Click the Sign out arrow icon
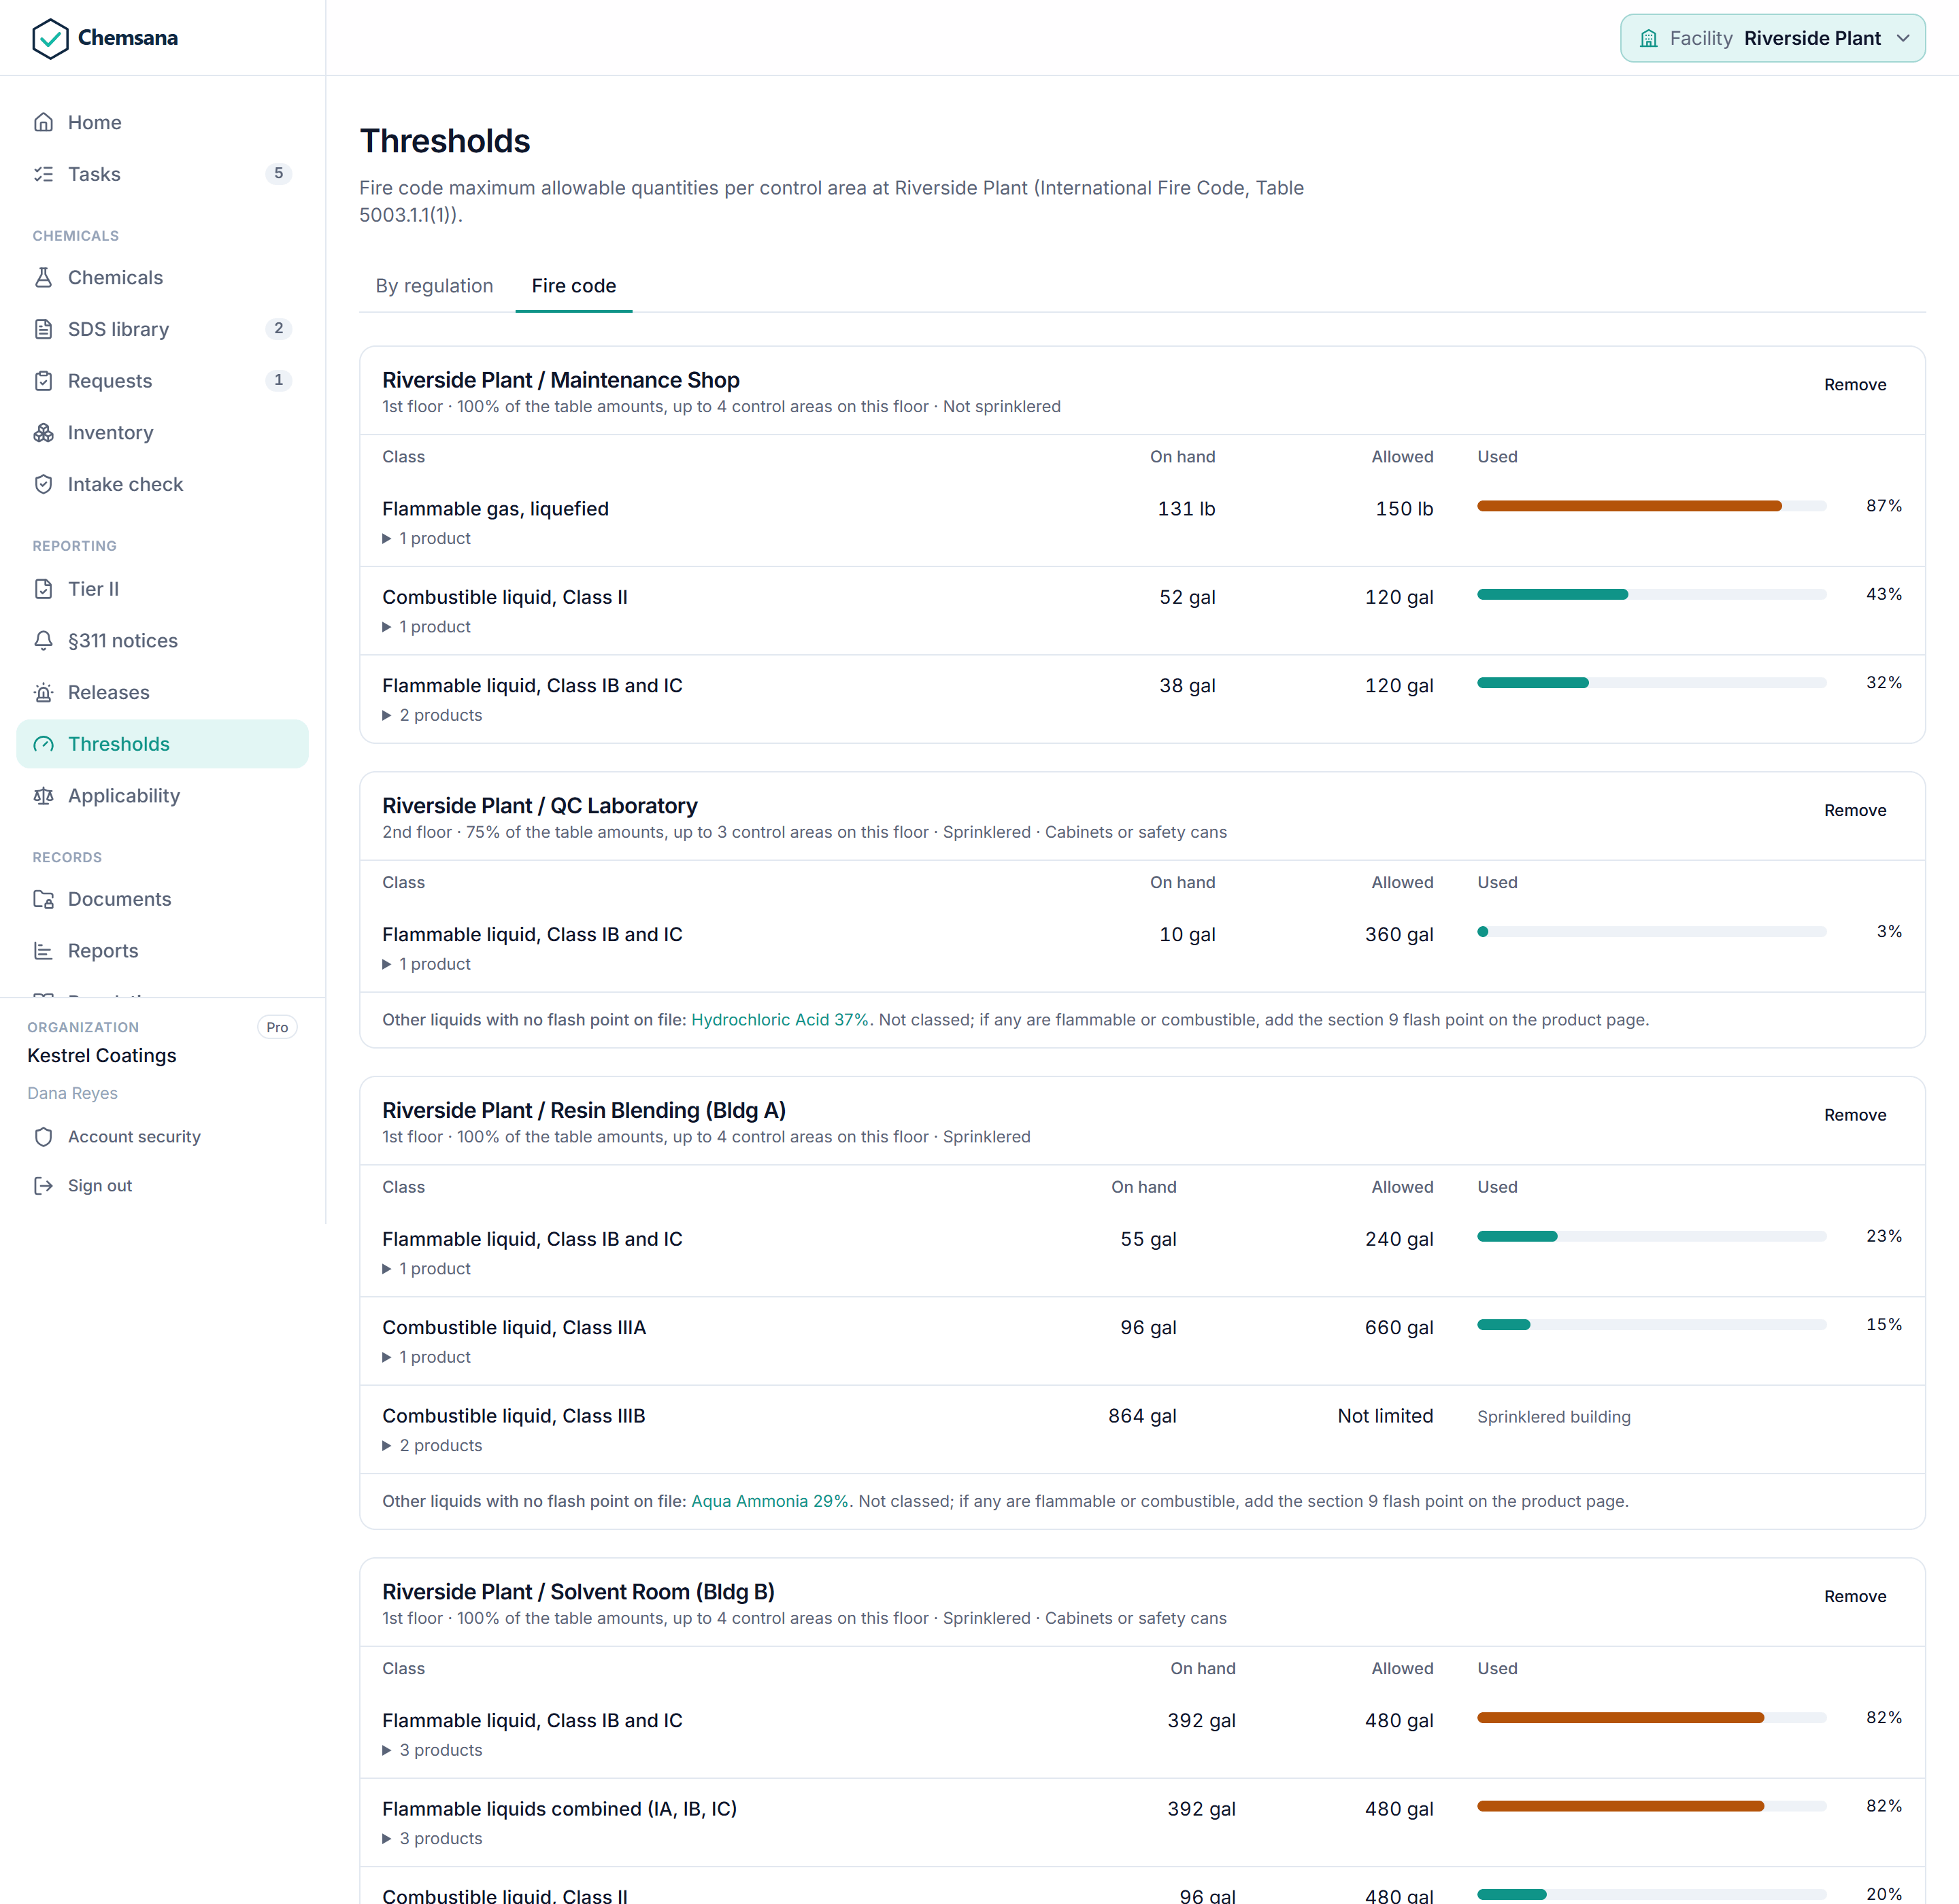Viewport: 1959px width, 1904px height. [x=43, y=1185]
